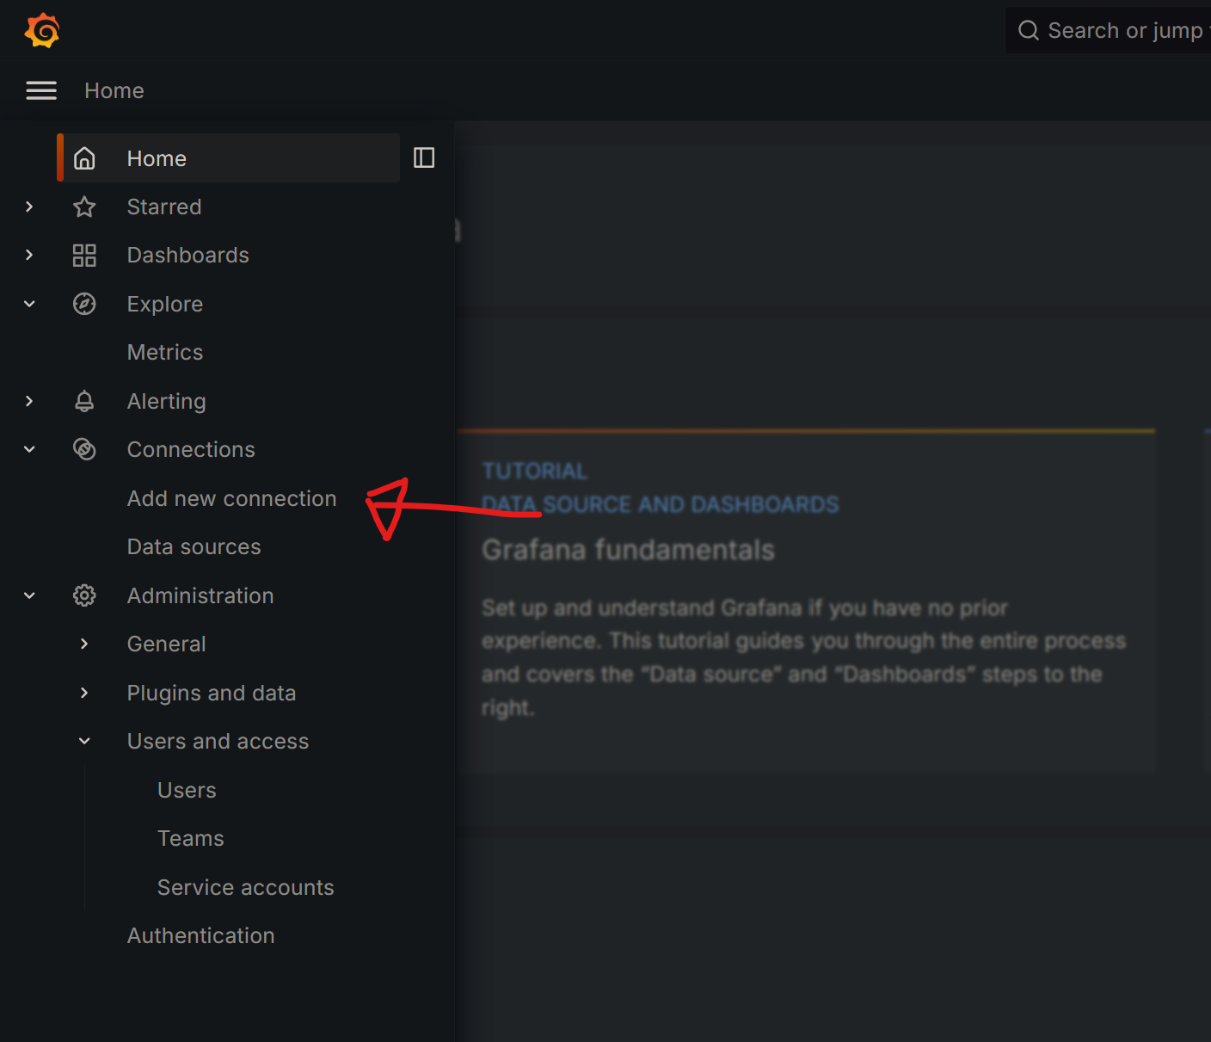Image resolution: width=1211 pixels, height=1042 pixels.
Task: Collapse the Connections section
Action: (28, 448)
